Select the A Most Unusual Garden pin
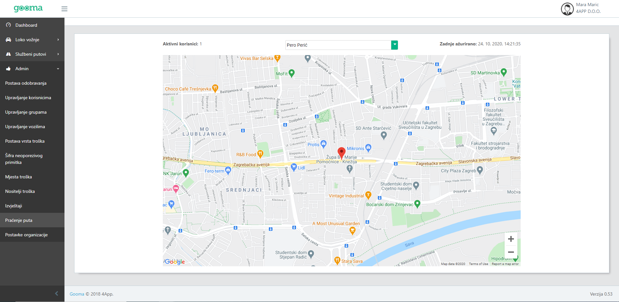619x302 pixels. pyautogui.click(x=352, y=231)
